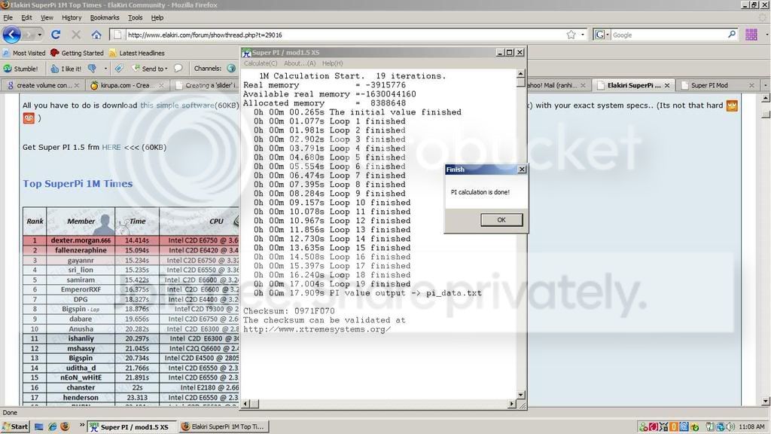Click the system clock 11:08 AM
This screenshot has height=434, width=771.
(x=751, y=426)
